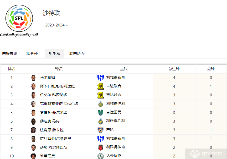This screenshot has width=227, height=159.
Task: Switch to the 积分榜 tab
Action: (x=32, y=54)
